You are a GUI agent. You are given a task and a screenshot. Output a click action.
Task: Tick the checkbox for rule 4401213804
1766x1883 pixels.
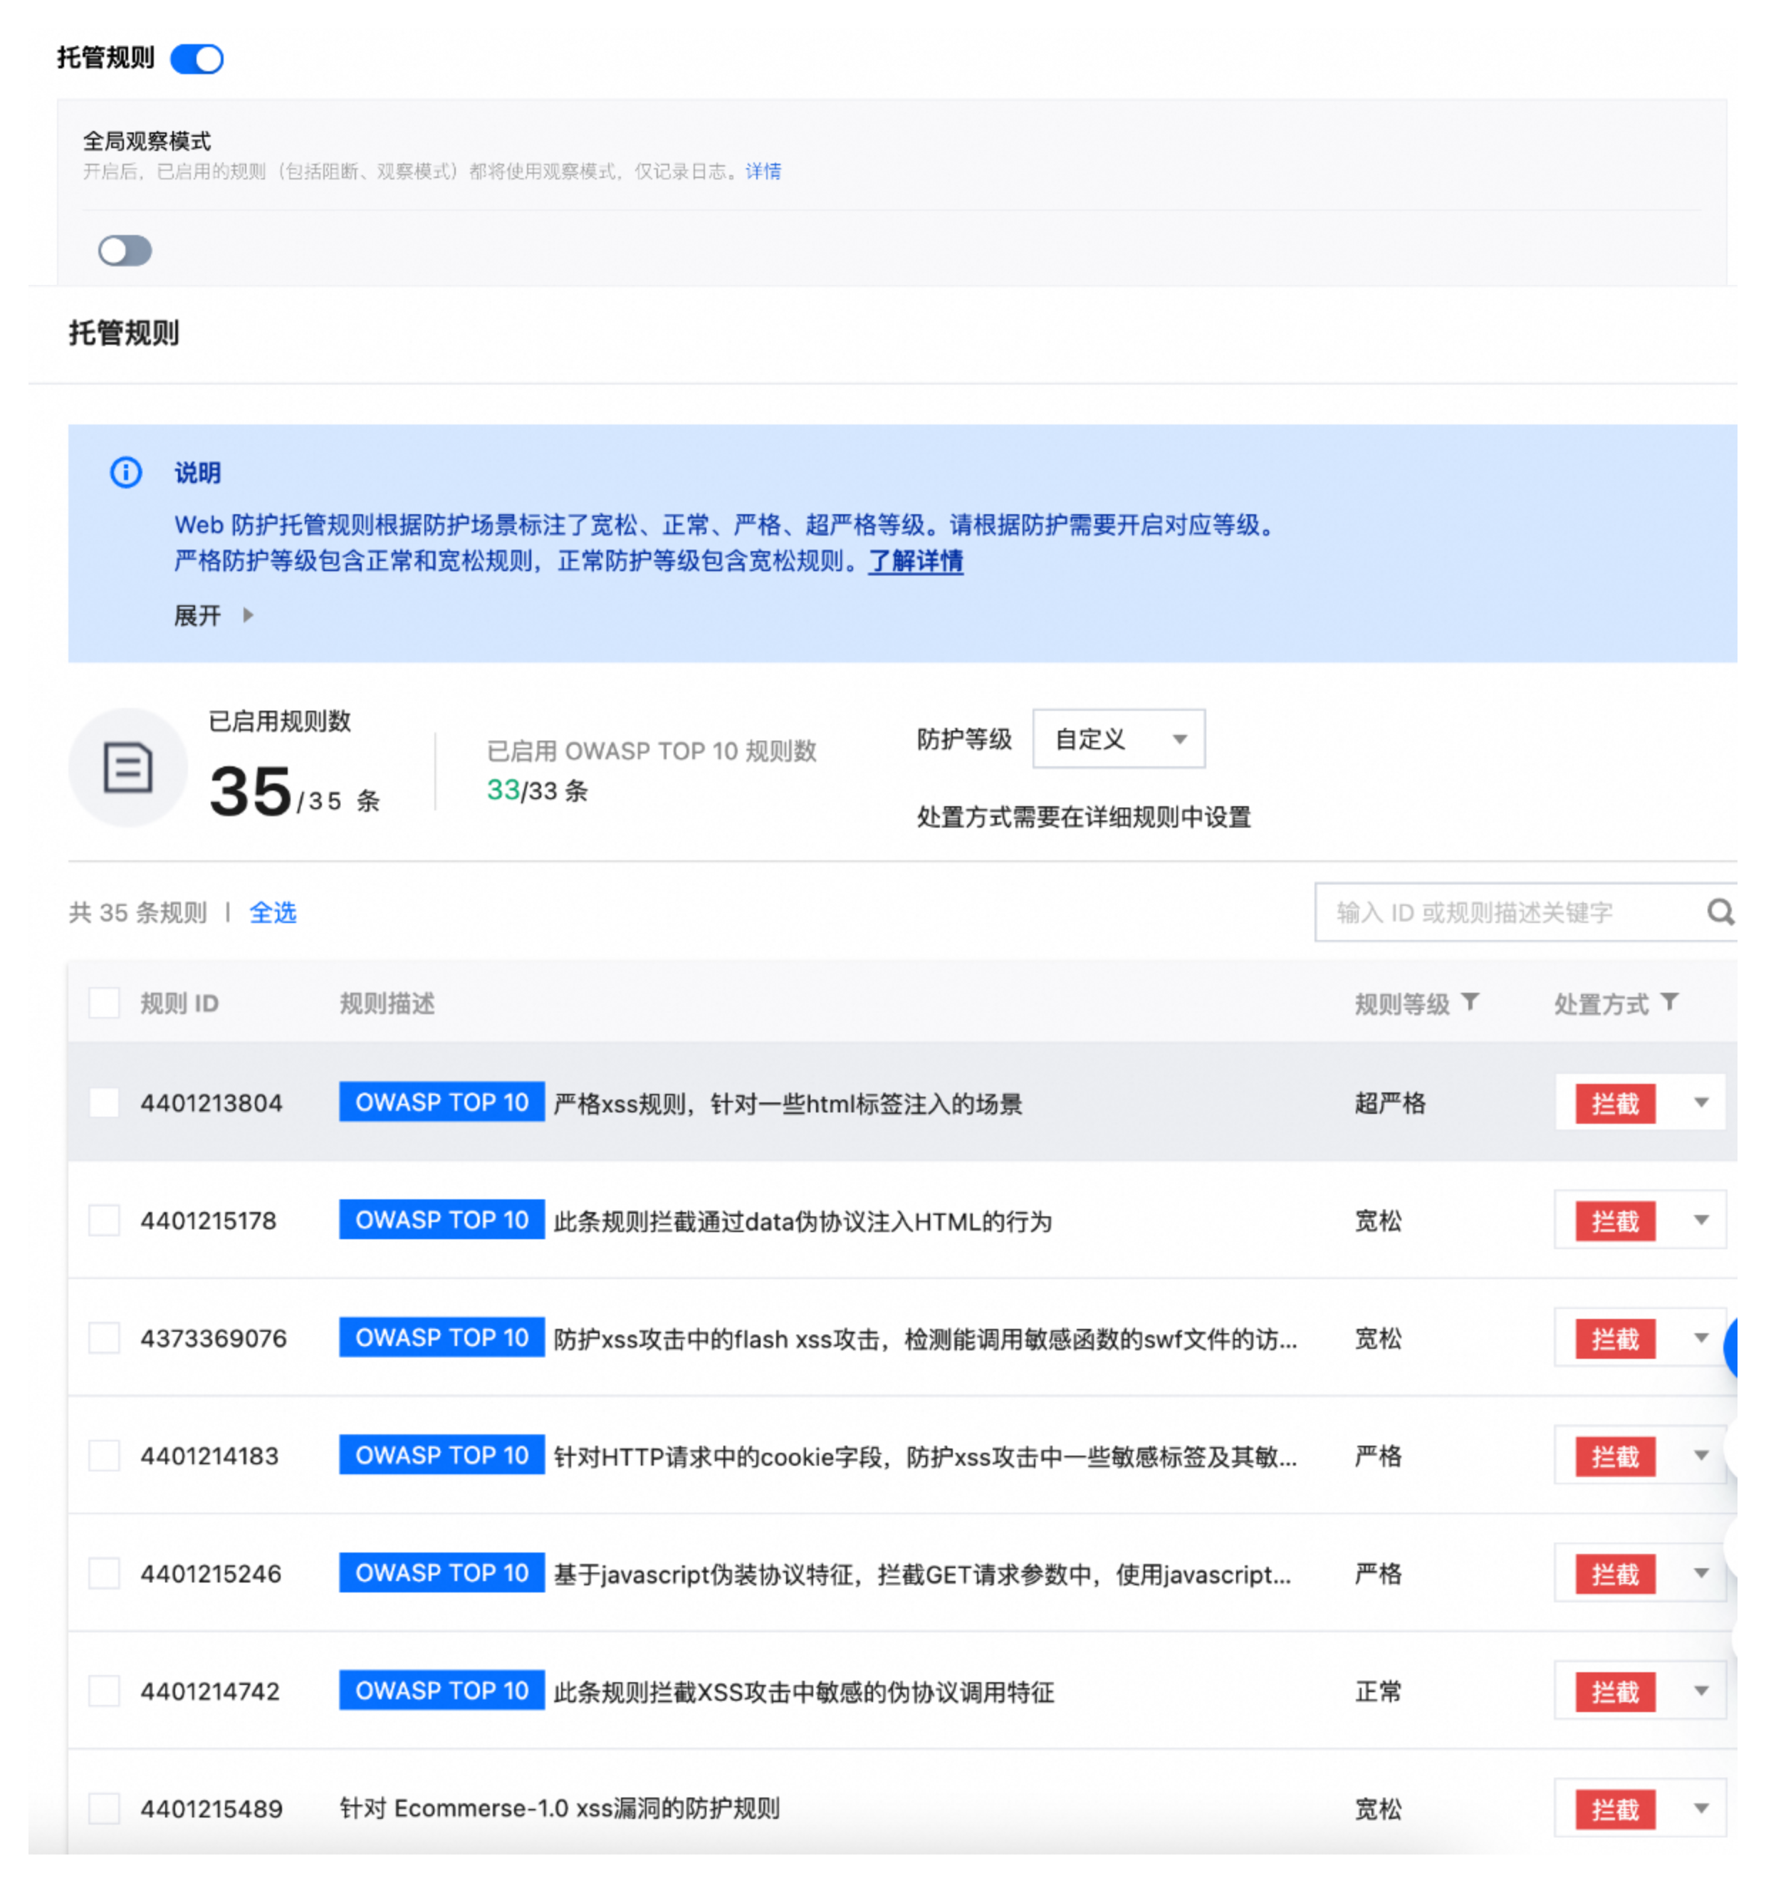click(x=104, y=1102)
